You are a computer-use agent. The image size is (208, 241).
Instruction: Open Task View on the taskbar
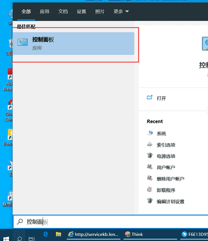(32, 239)
